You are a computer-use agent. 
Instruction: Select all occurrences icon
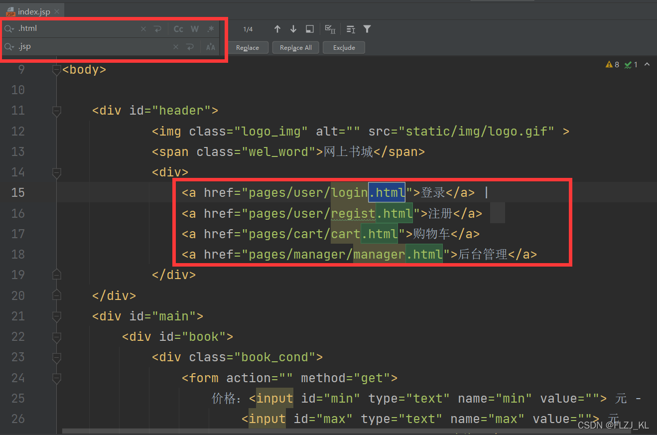tap(330, 29)
